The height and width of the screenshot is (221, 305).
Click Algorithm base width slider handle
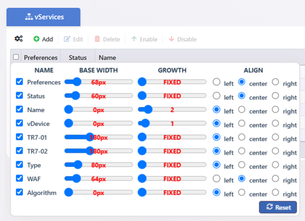point(68,192)
